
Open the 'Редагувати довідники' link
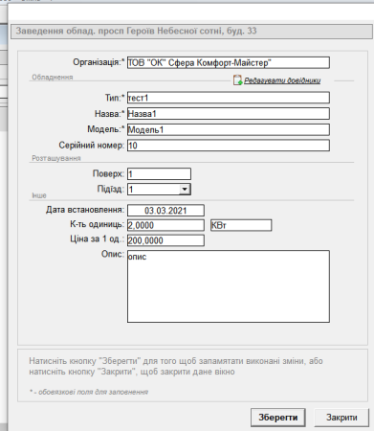click(282, 80)
